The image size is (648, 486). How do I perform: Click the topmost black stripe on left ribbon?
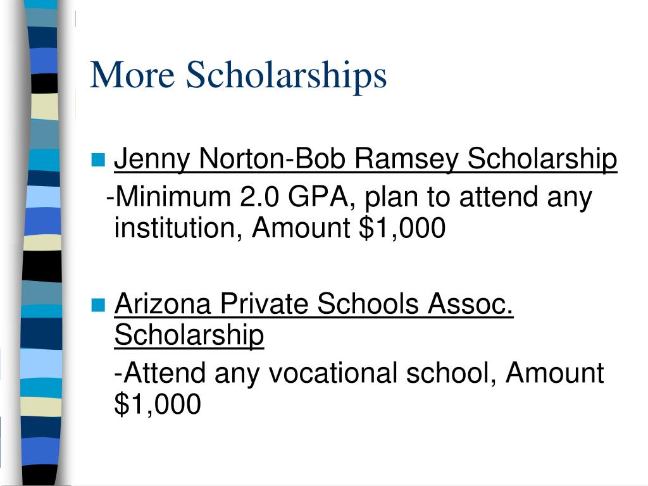coord(44,83)
